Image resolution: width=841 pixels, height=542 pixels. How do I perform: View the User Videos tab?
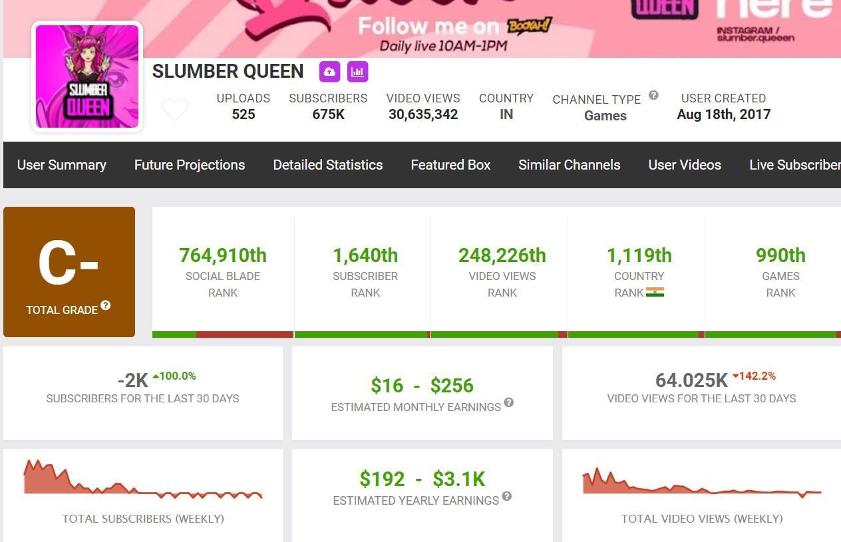pyautogui.click(x=685, y=165)
